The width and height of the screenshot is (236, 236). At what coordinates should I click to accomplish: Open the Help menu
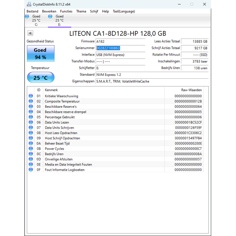[105, 11]
